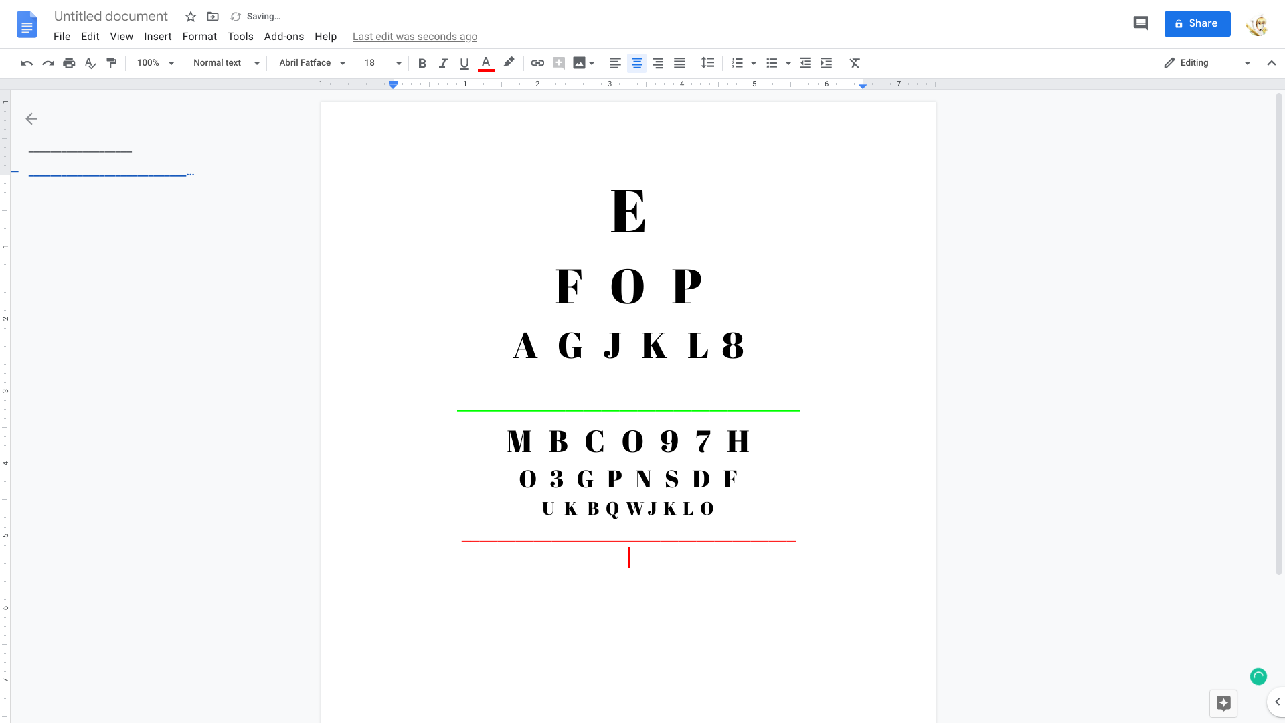Click the Italic formatting icon

click(x=443, y=63)
